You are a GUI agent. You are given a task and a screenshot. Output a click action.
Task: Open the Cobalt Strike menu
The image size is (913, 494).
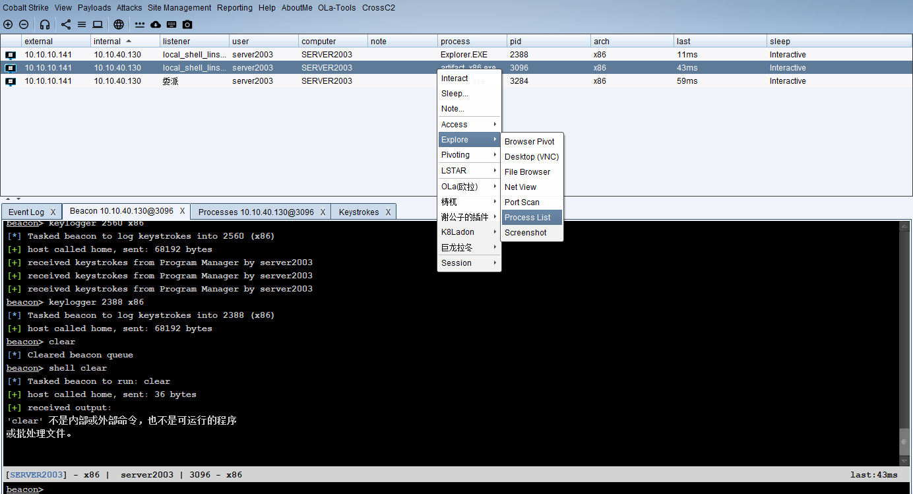[x=26, y=8]
